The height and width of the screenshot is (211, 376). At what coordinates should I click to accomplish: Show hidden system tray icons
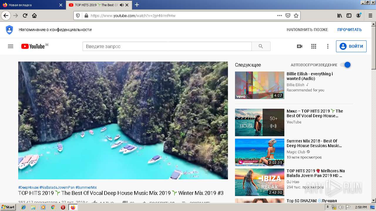click(328, 207)
